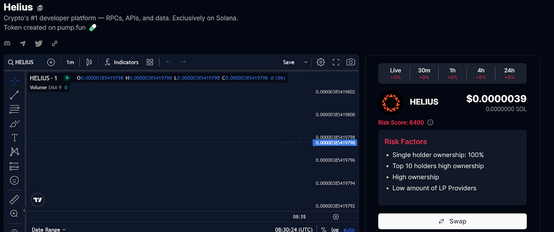The height and width of the screenshot is (232, 554).
Task: Click the Risk Score: 6400 text
Action: click(x=401, y=122)
